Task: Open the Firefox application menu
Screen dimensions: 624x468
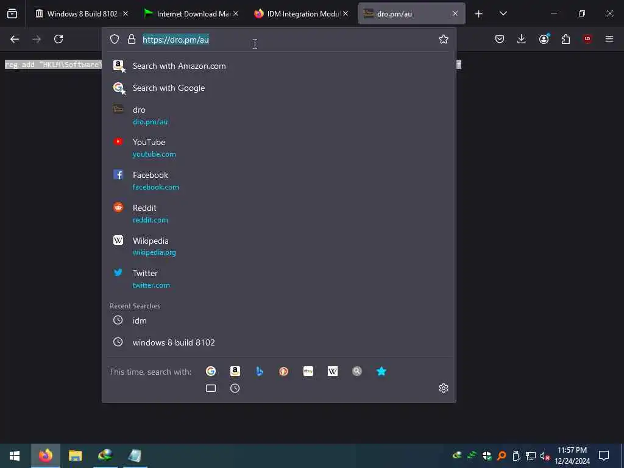Action: tap(609, 39)
